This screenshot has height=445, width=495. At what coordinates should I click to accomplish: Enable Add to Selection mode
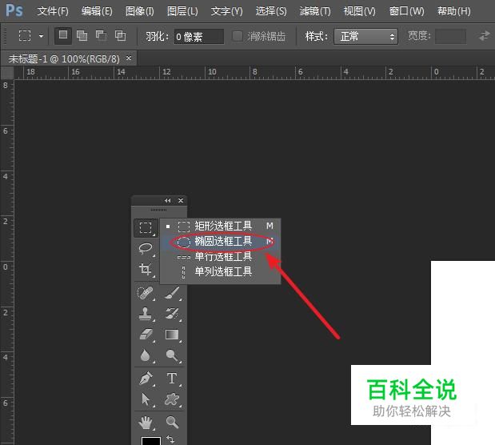click(82, 36)
